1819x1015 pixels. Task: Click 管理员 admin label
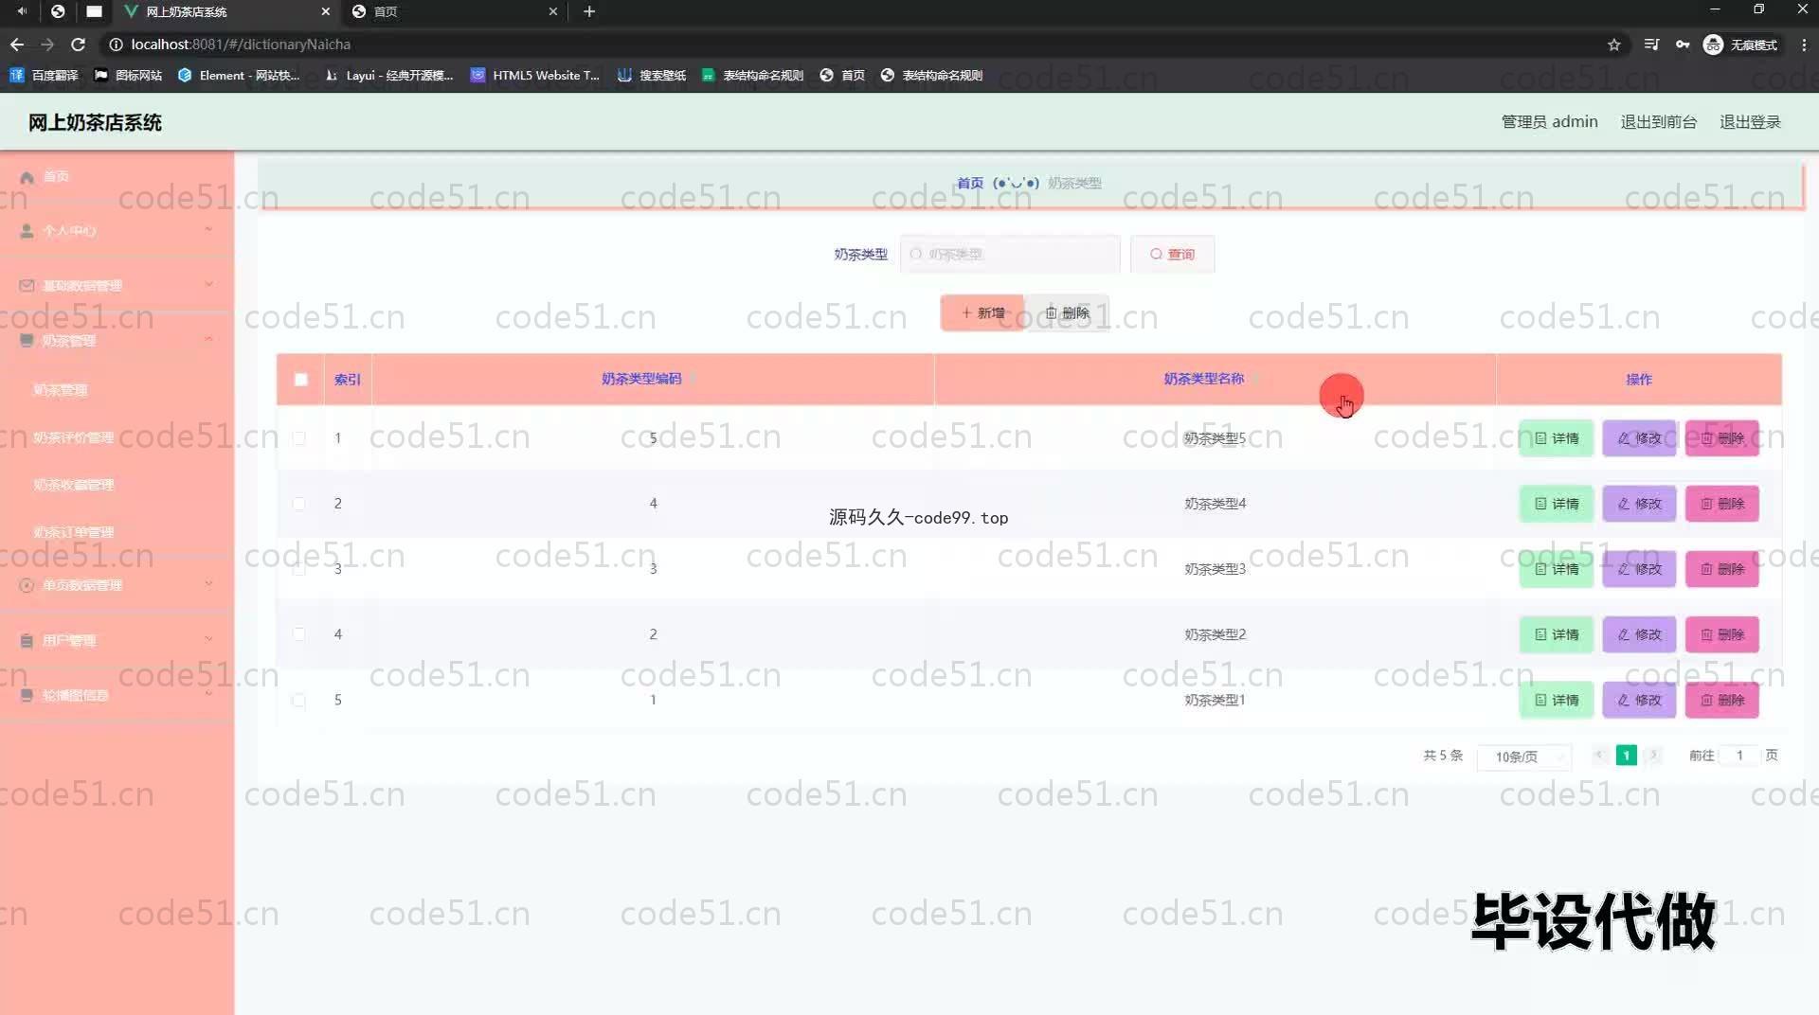point(1549,121)
